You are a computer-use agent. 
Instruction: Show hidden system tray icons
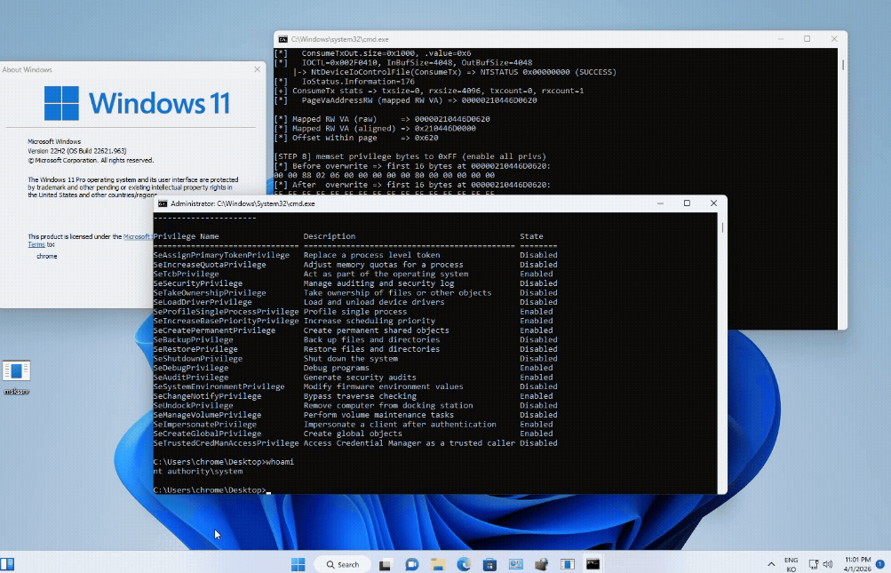[x=771, y=564]
